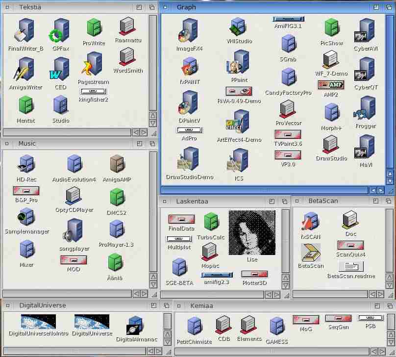Select the Pagestream icon

click(x=93, y=65)
